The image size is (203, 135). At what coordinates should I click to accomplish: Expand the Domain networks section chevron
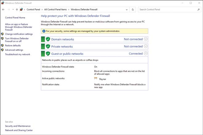click(146, 39)
